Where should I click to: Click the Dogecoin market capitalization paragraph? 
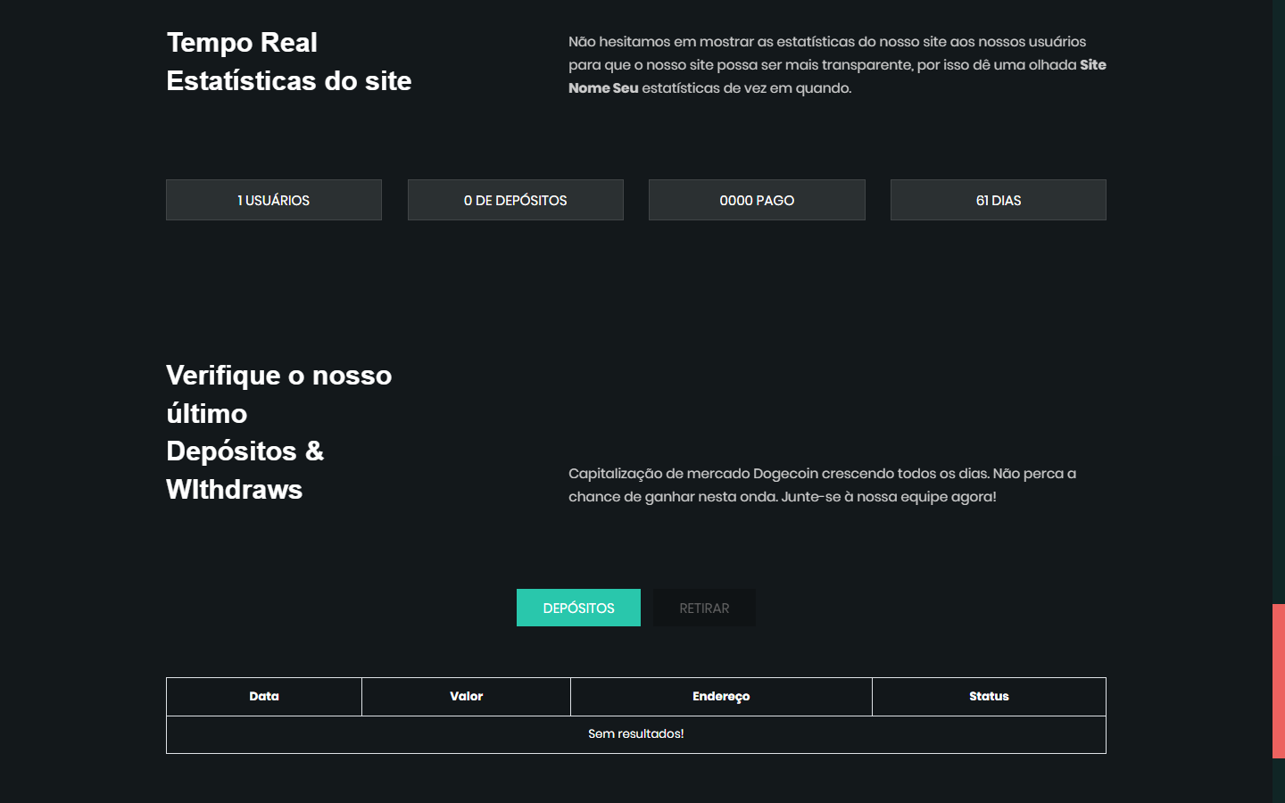click(821, 485)
